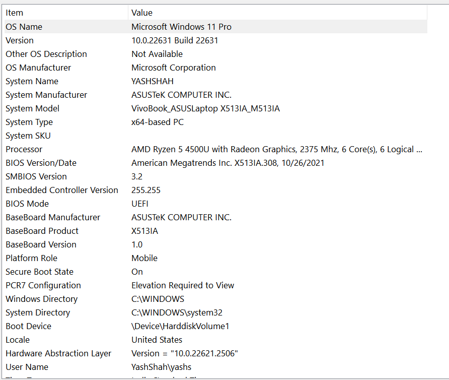The height and width of the screenshot is (380, 449).
Task: Click the Item column header
Action: point(15,13)
